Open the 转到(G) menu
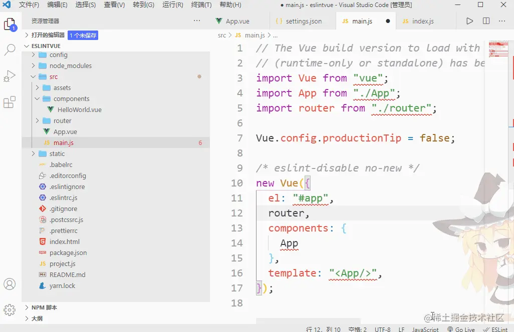Image resolution: width=514 pixels, height=332 pixels. [144, 4]
